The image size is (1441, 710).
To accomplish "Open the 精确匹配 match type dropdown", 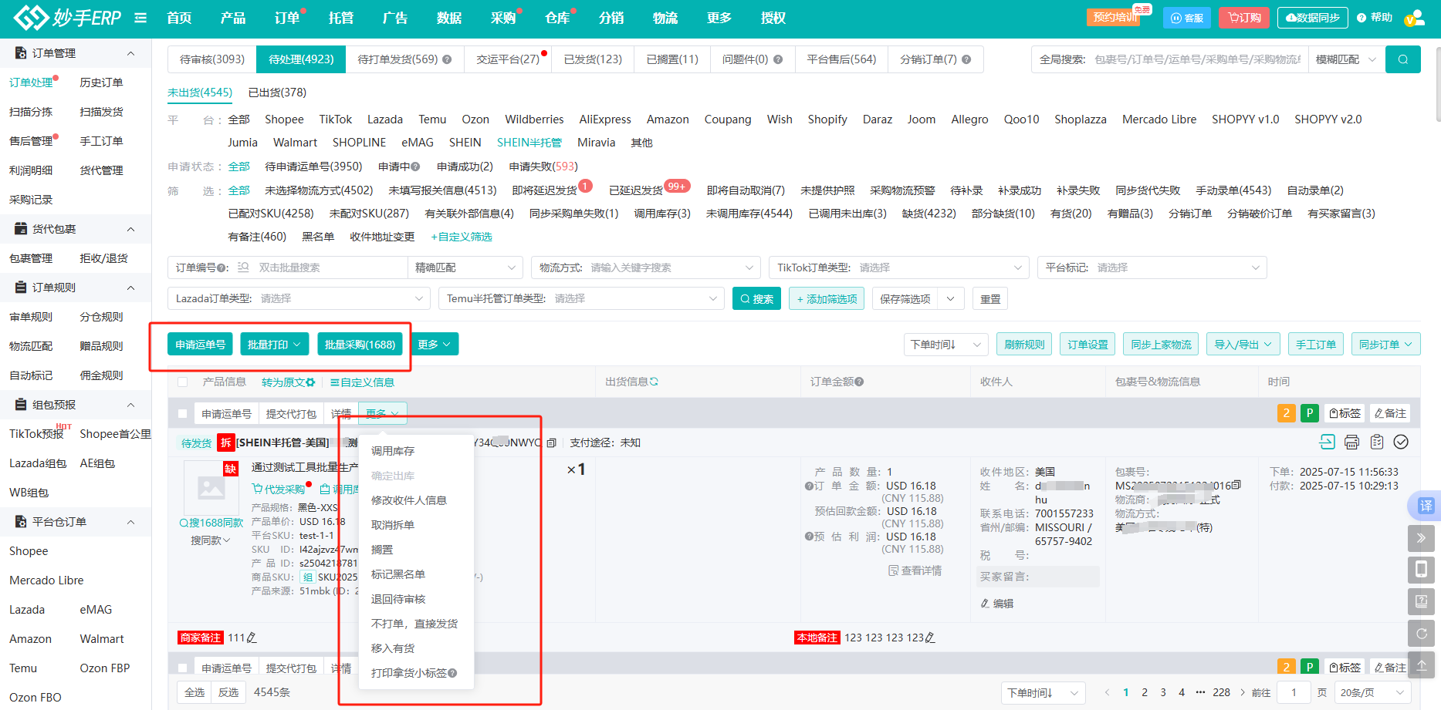I will [465, 268].
